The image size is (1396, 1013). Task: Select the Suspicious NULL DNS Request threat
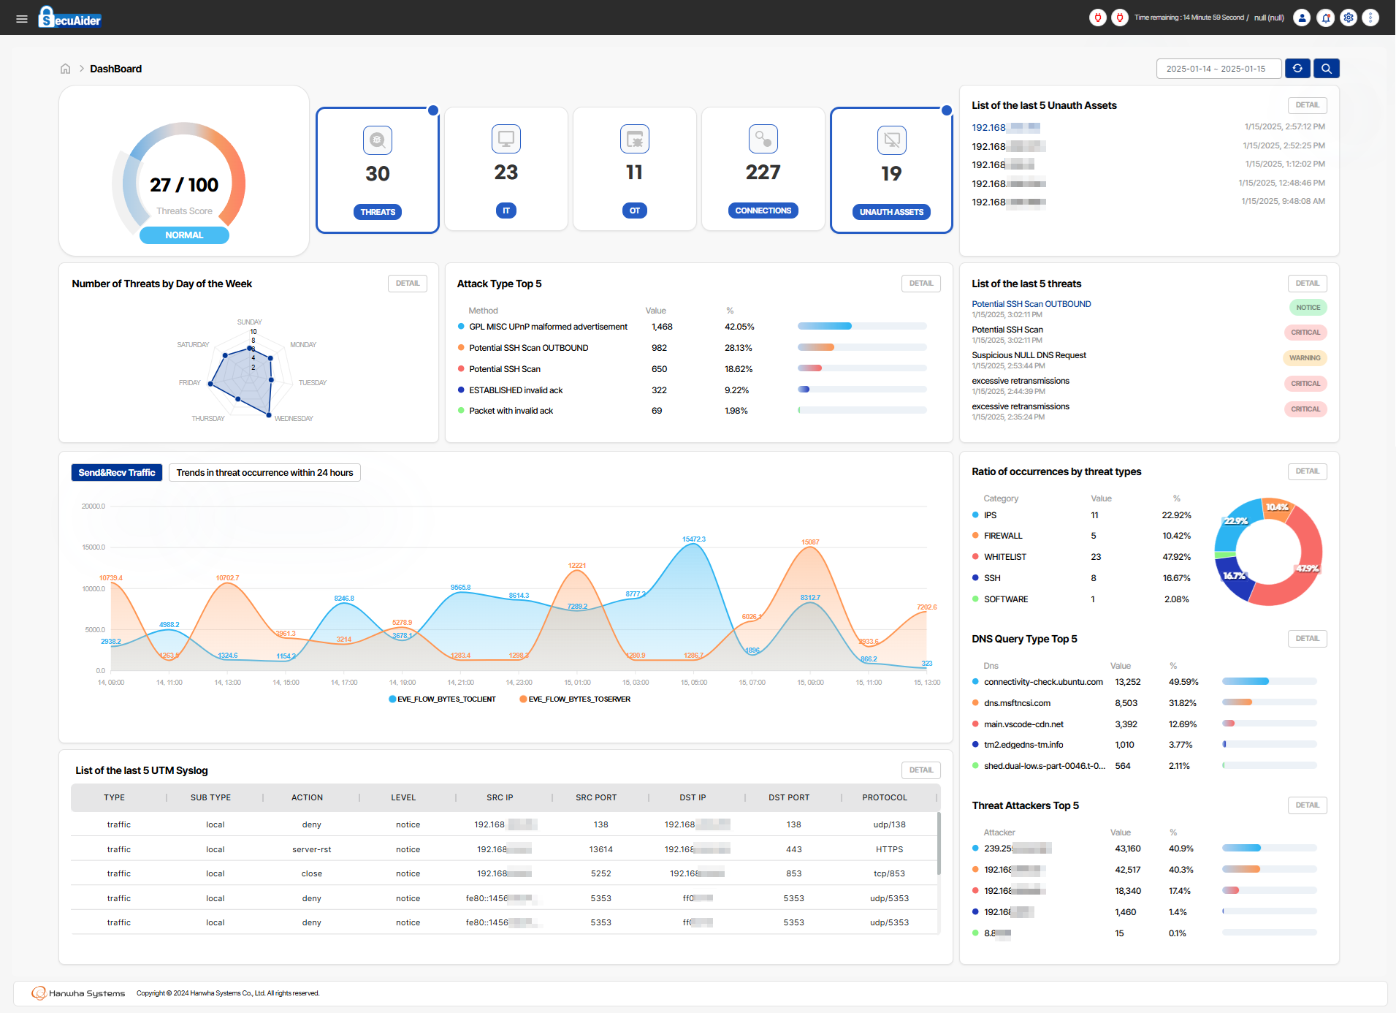point(1029,355)
